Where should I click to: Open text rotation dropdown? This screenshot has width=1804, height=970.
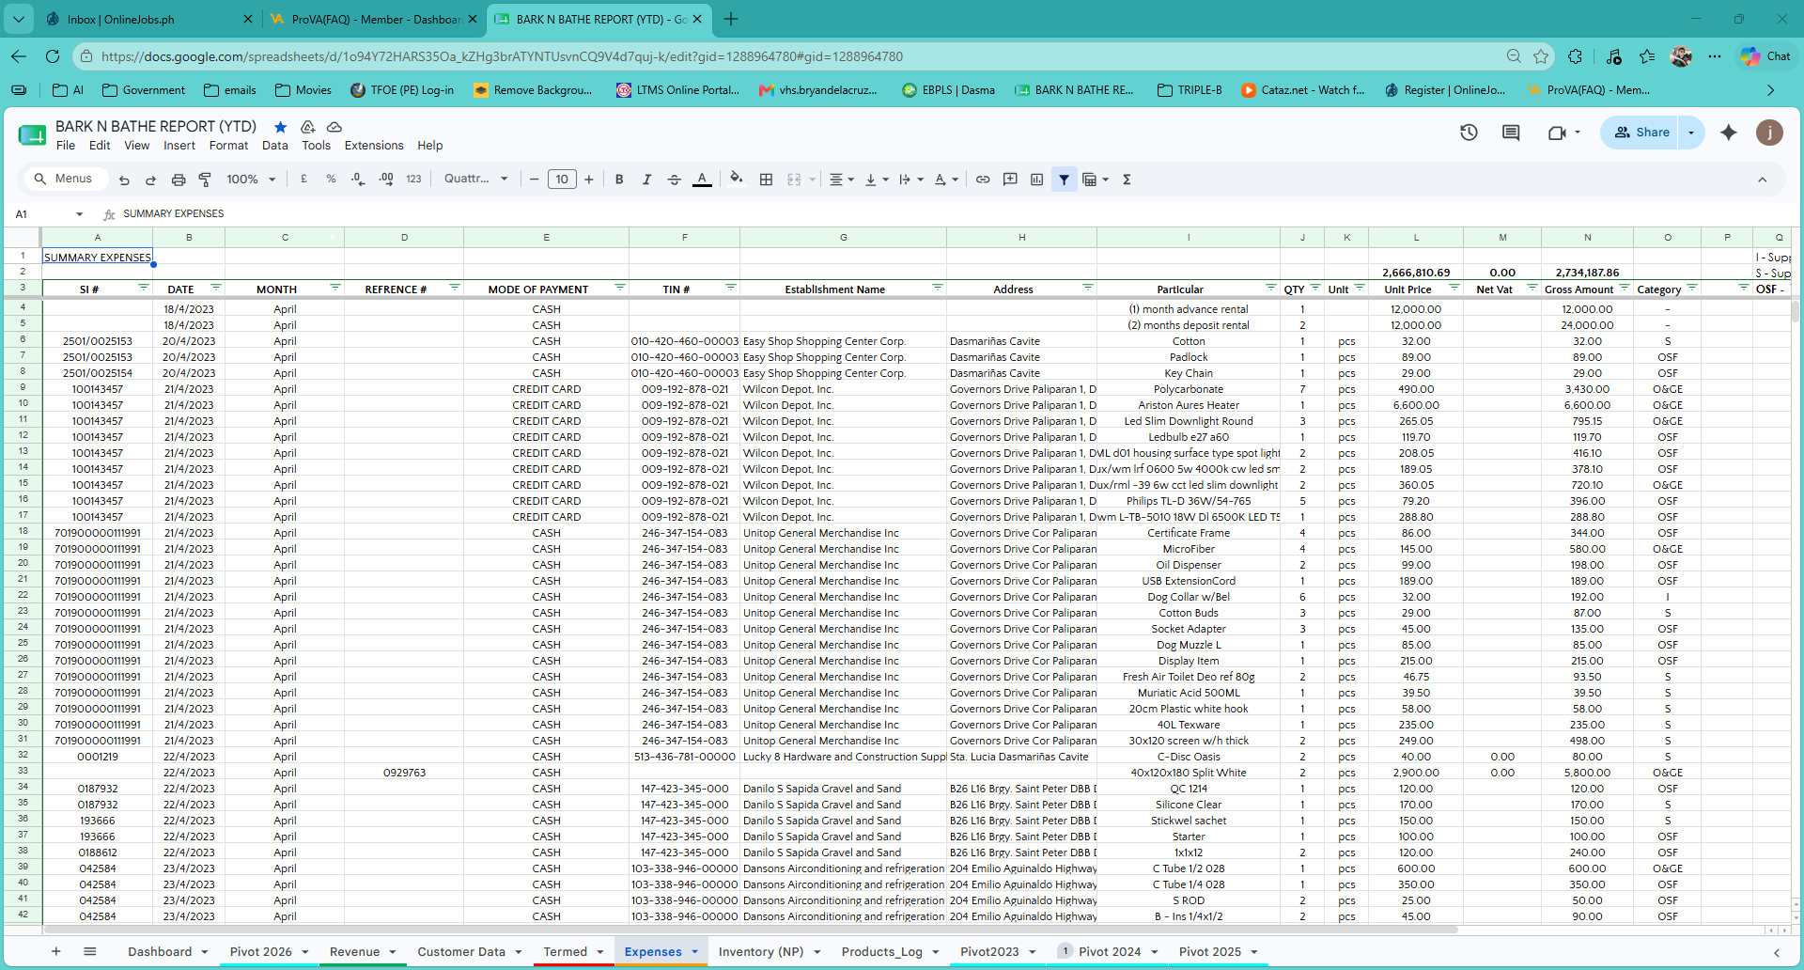tap(946, 180)
